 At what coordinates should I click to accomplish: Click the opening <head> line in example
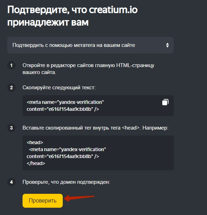click(35, 142)
